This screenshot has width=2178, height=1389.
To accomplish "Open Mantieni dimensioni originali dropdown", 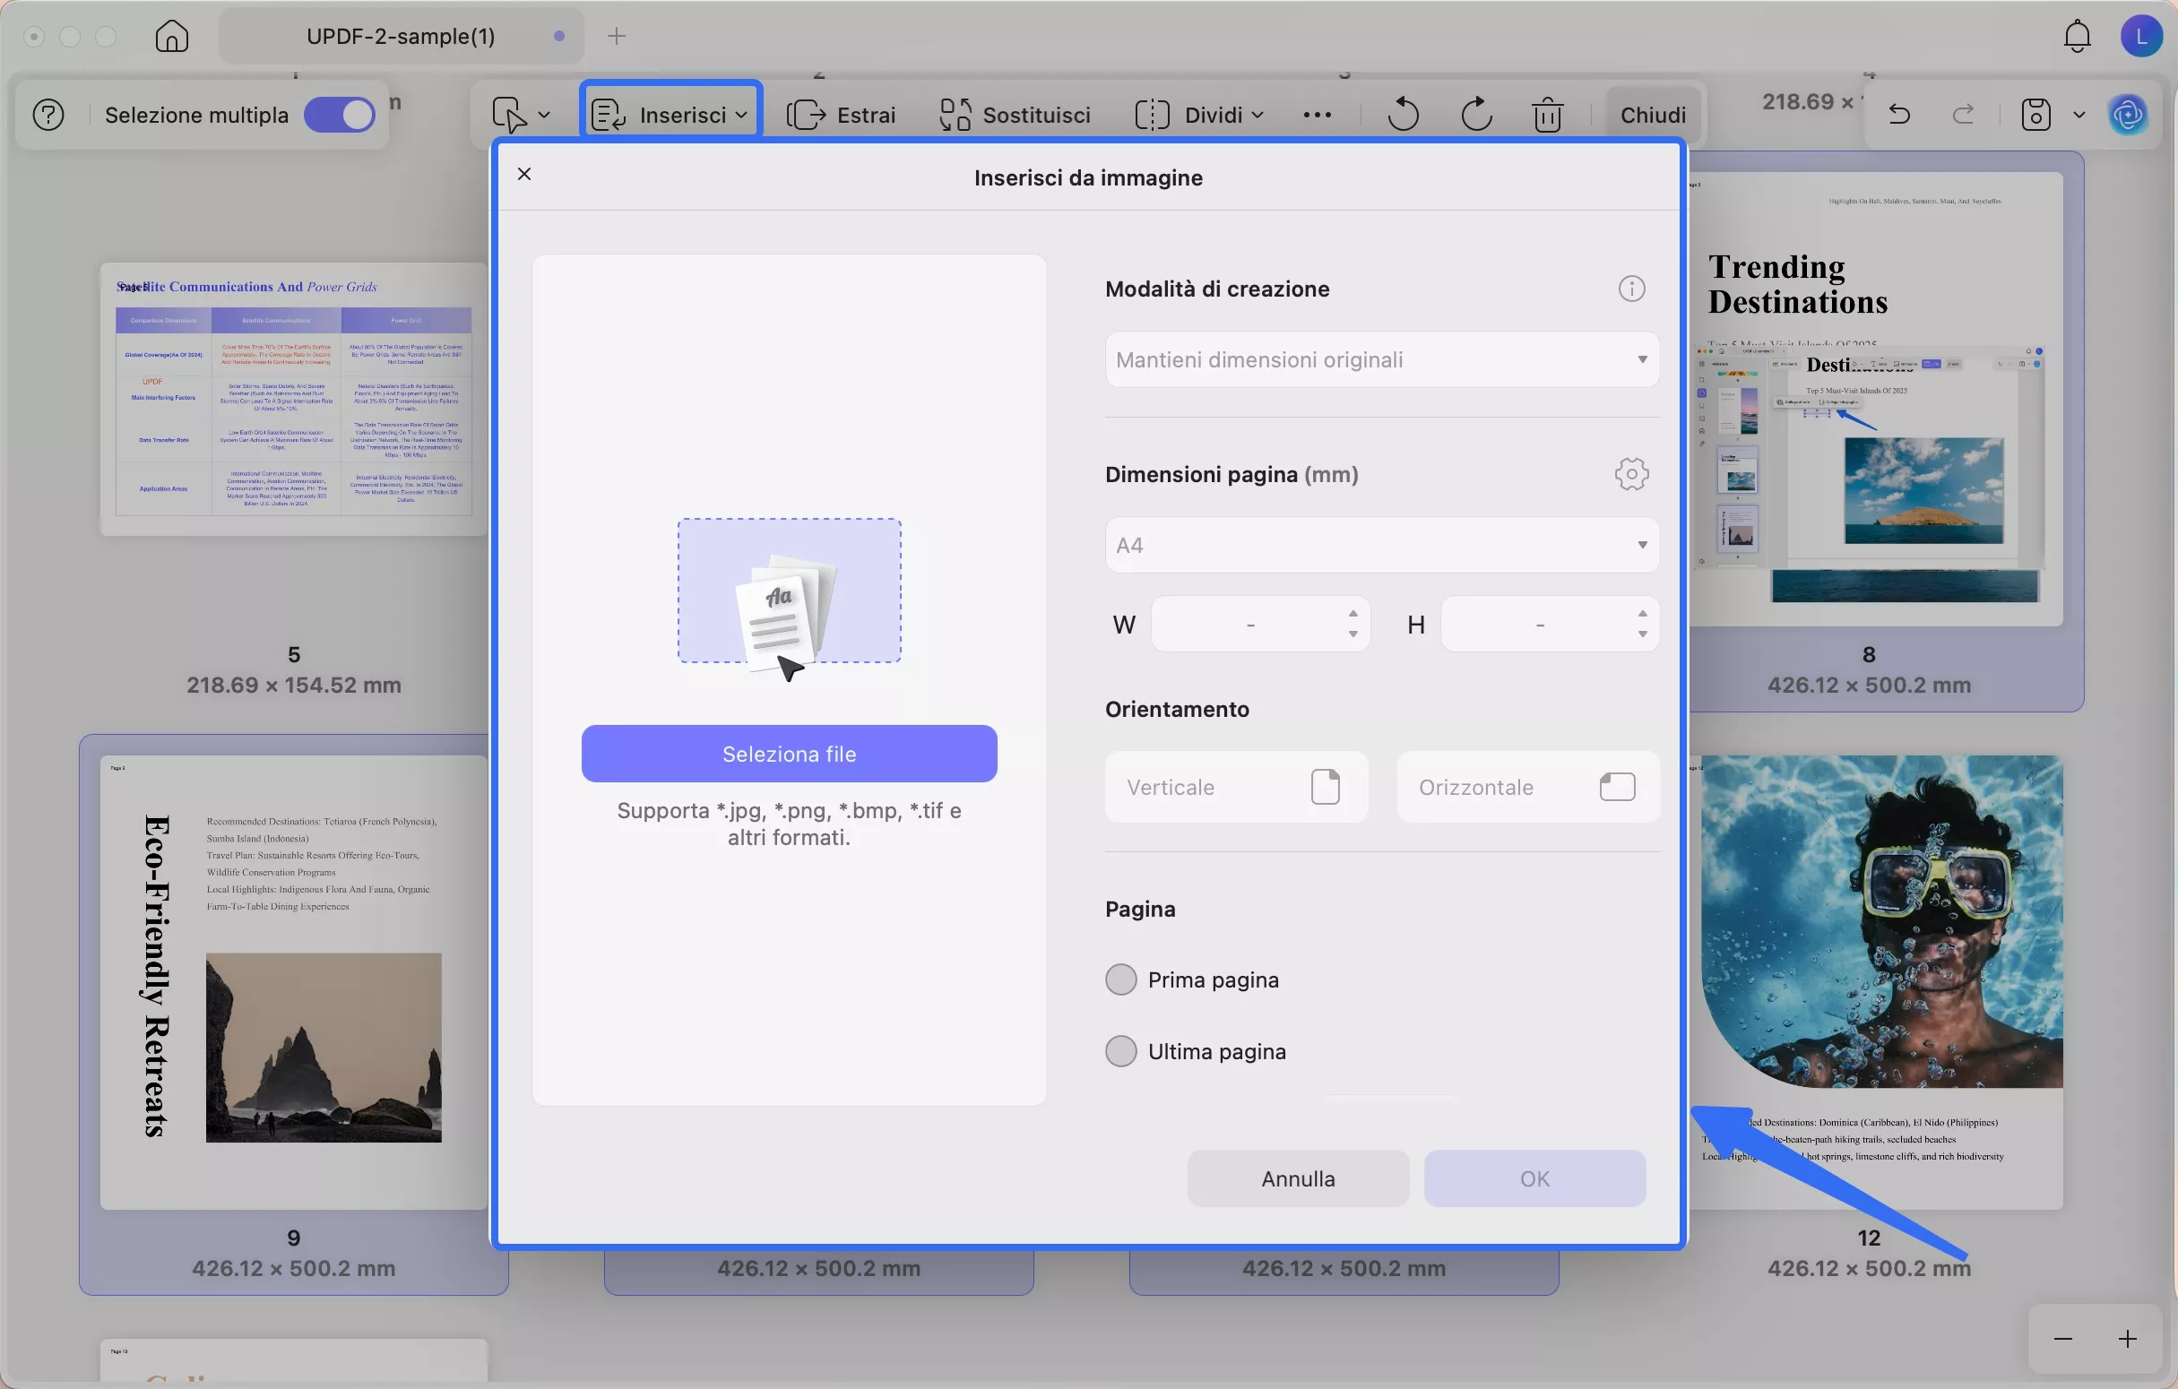I will tap(1381, 360).
